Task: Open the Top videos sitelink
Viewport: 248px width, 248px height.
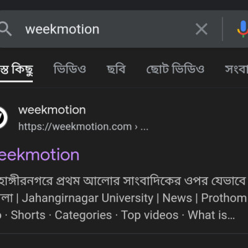Action: point(150,215)
